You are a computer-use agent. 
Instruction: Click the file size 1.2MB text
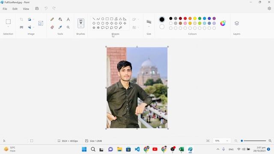pyautogui.click(x=96, y=141)
